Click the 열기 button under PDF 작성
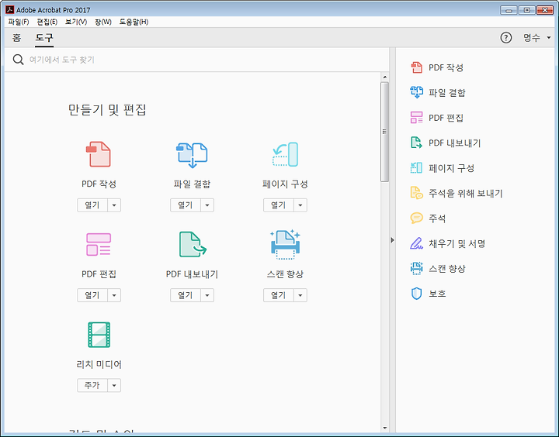This screenshot has width=559, height=437. (92, 205)
